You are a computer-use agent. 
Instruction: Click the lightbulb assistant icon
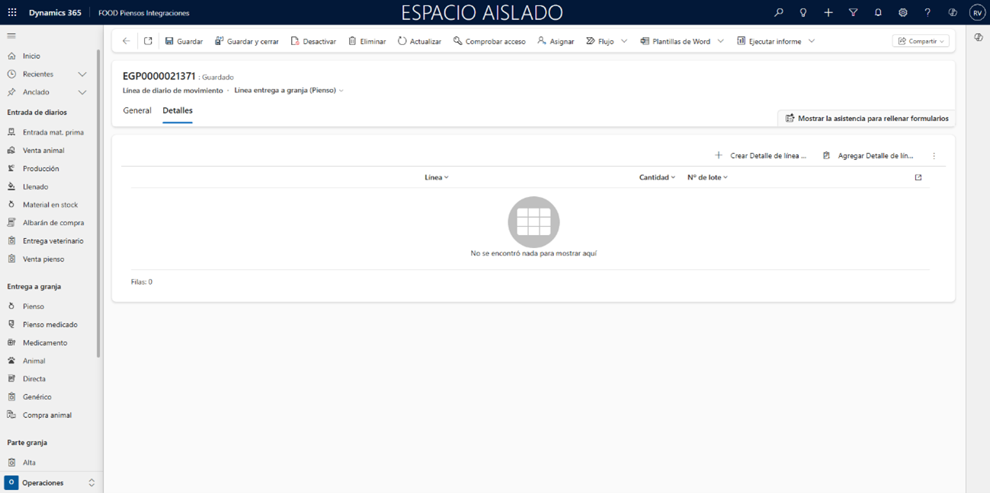click(803, 13)
